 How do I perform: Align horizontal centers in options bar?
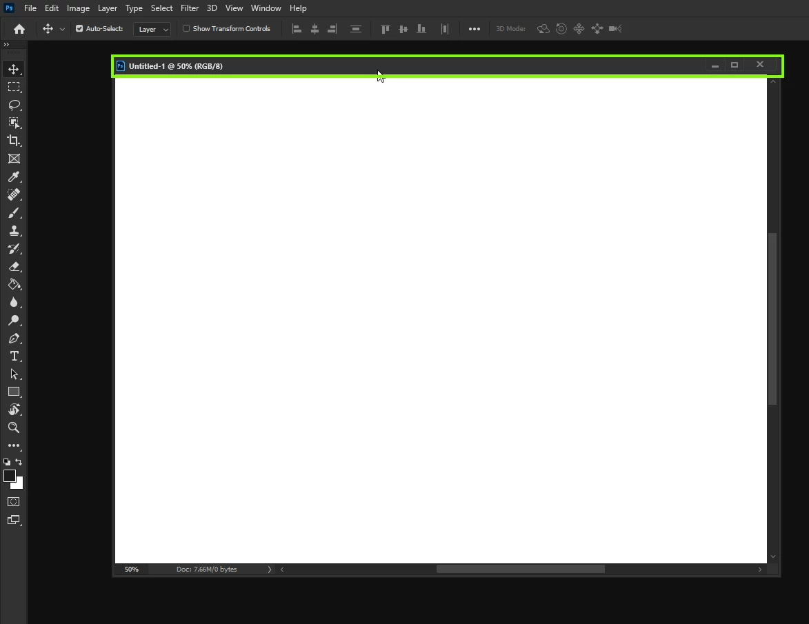pos(314,29)
